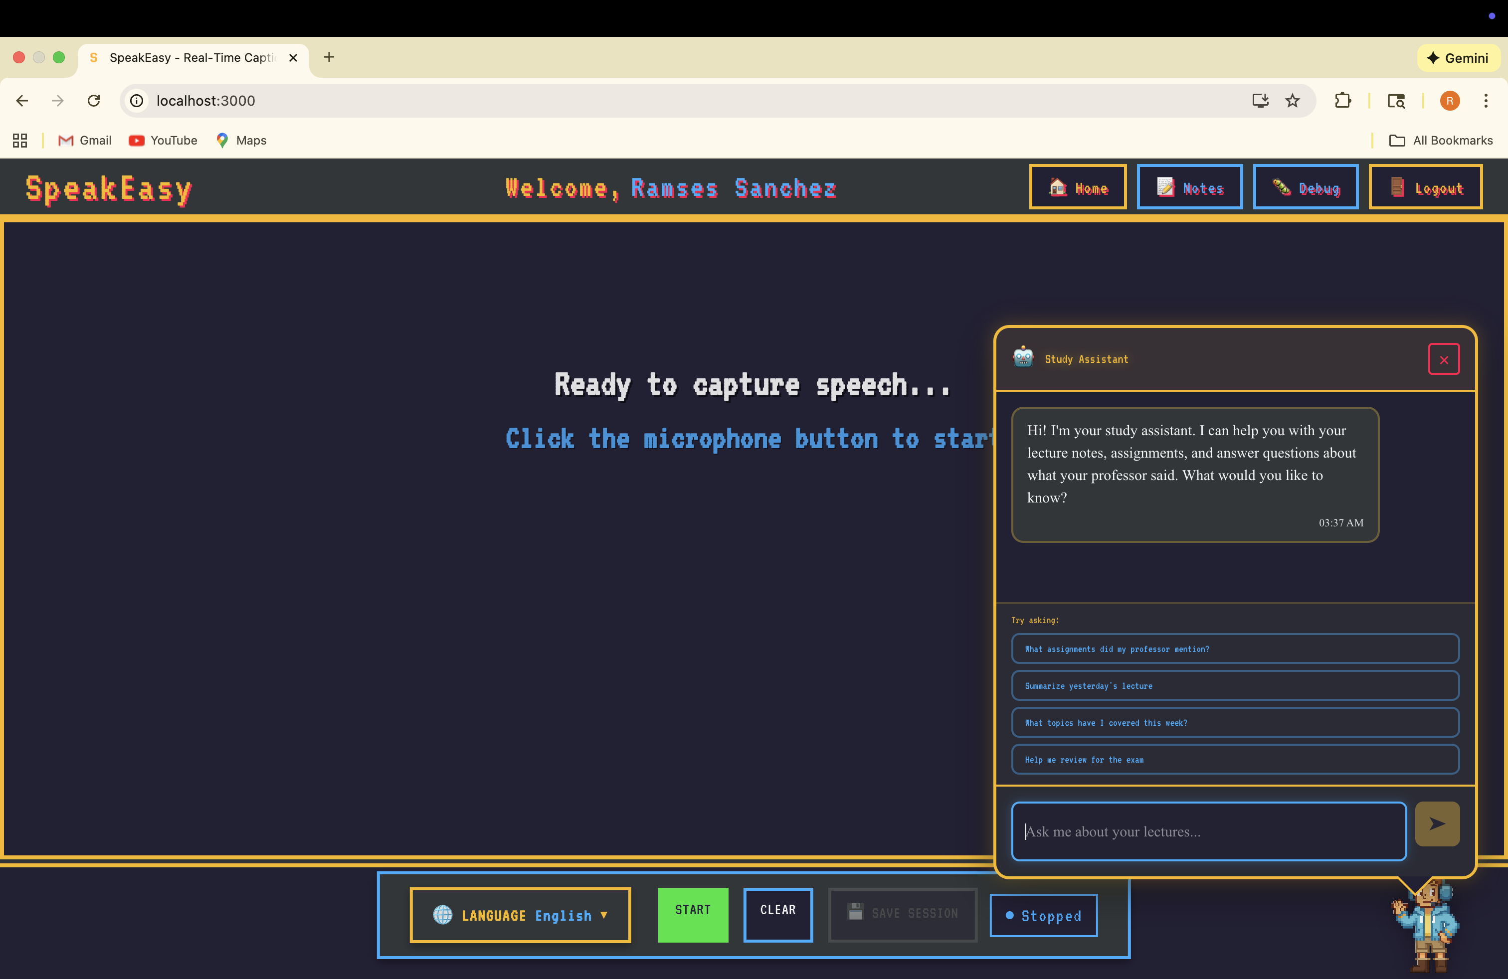Open the LANGUAGE English dropdown
Image resolution: width=1508 pixels, height=979 pixels.
pos(520,915)
